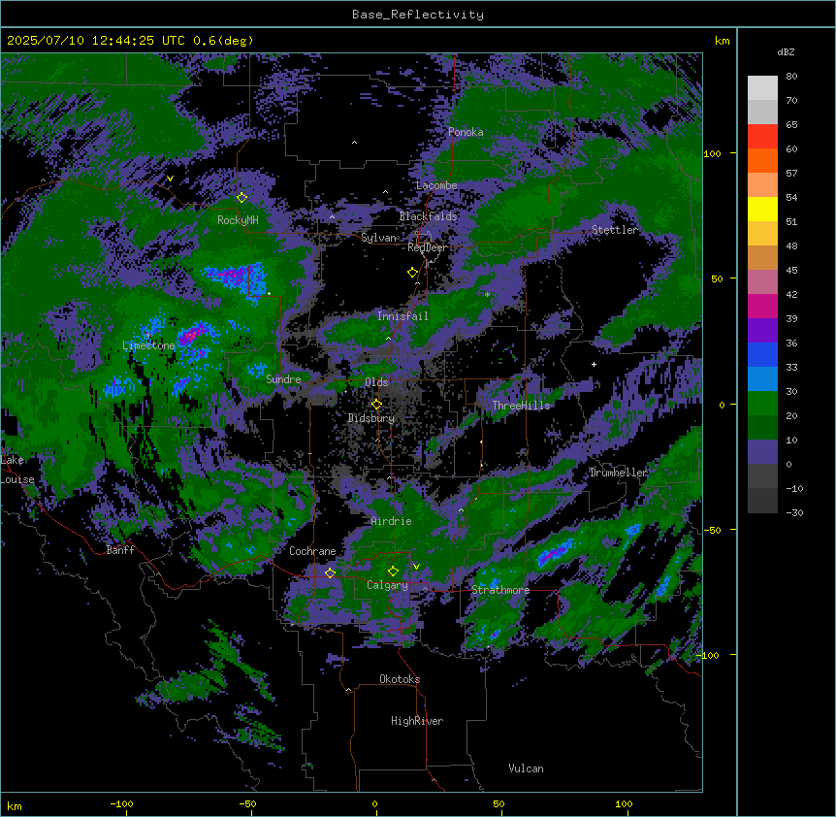Viewport: 836px width, 817px height.
Task: Click the Innisfail city label
Action: [x=402, y=316]
